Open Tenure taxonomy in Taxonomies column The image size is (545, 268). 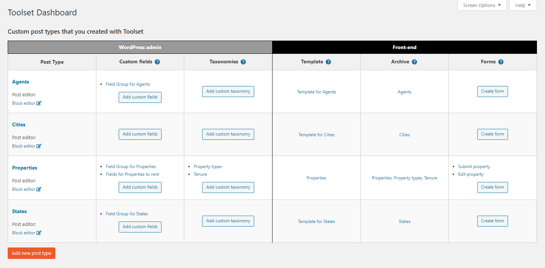pyautogui.click(x=200, y=174)
